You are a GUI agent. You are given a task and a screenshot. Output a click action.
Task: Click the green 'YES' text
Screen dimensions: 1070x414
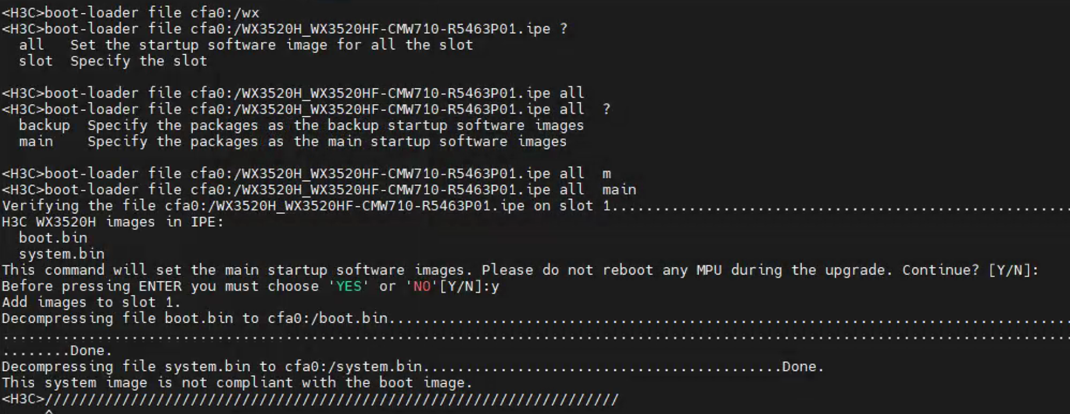pyautogui.click(x=349, y=286)
